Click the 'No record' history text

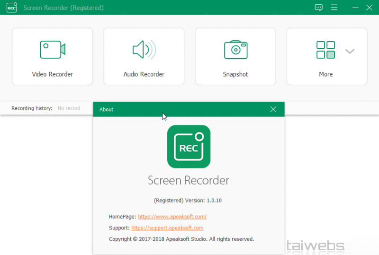click(69, 108)
